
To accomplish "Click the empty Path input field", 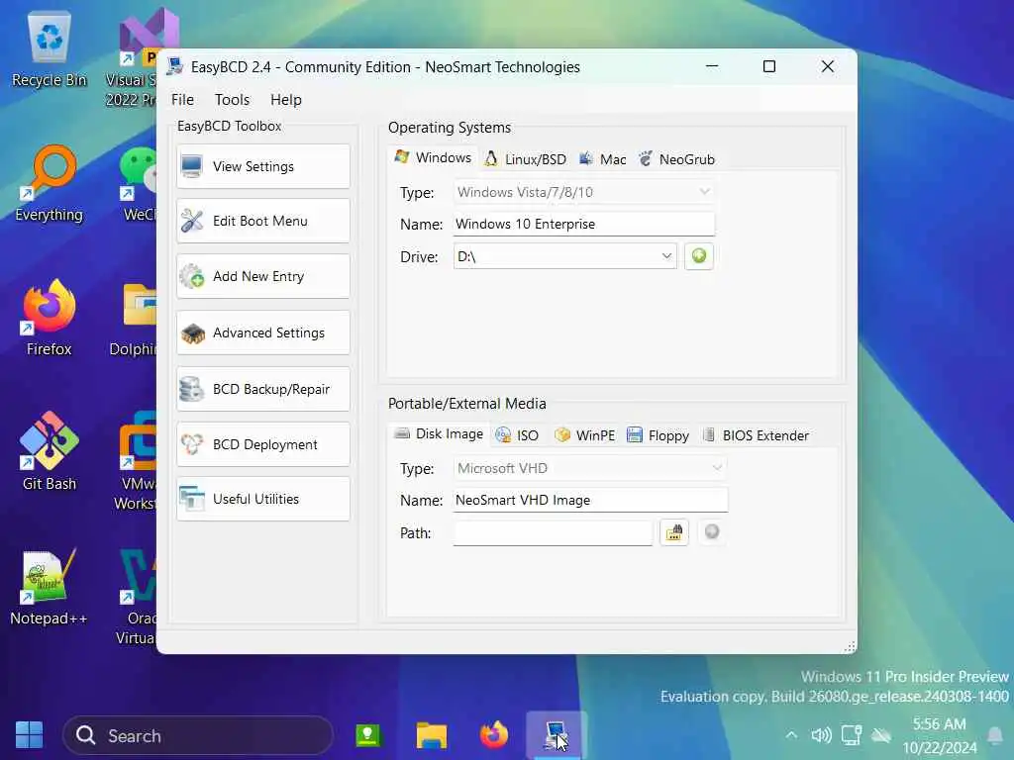I will pos(553,533).
